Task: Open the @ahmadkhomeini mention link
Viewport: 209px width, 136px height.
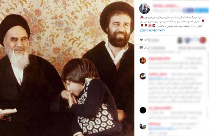Action: 153,30
